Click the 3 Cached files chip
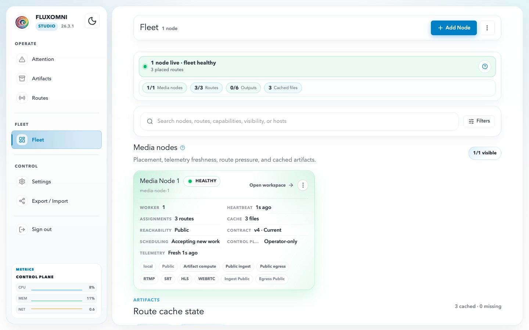529x330 pixels. (x=283, y=88)
